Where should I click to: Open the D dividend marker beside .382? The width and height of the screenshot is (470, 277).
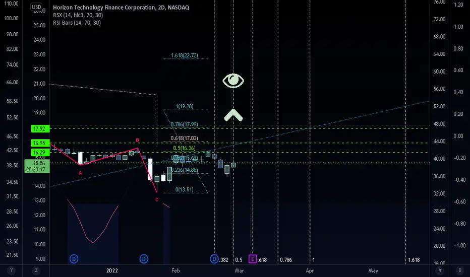pyautogui.click(x=214, y=259)
